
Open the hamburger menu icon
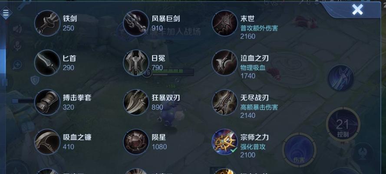[6, 12]
